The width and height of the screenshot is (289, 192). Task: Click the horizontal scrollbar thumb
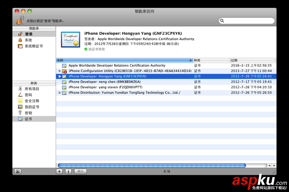(x=152, y=165)
